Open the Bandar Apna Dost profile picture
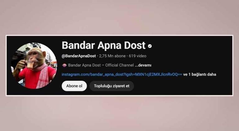Screen dimensions: 239x131 tap(34, 65)
